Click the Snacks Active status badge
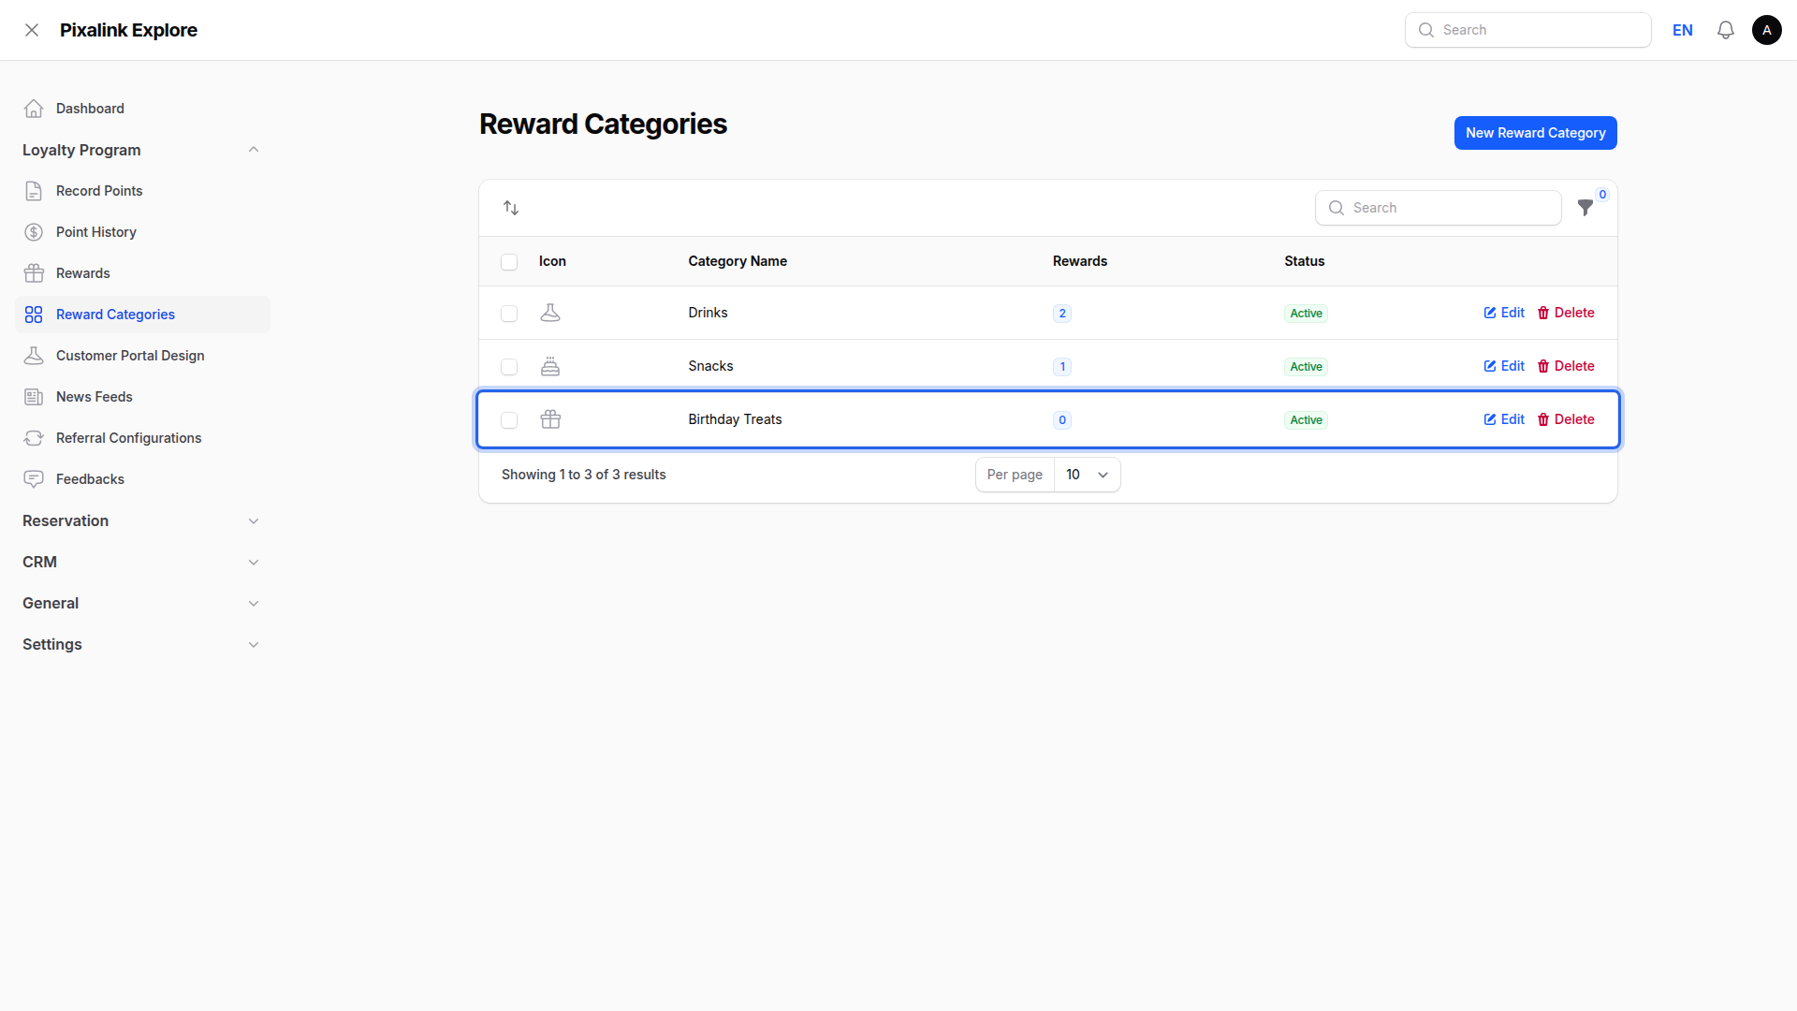Screen dimensions: 1797x1011 1306,367
